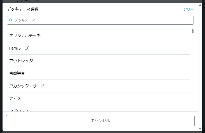Select オリジナルデッキ from the list

click(25, 36)
